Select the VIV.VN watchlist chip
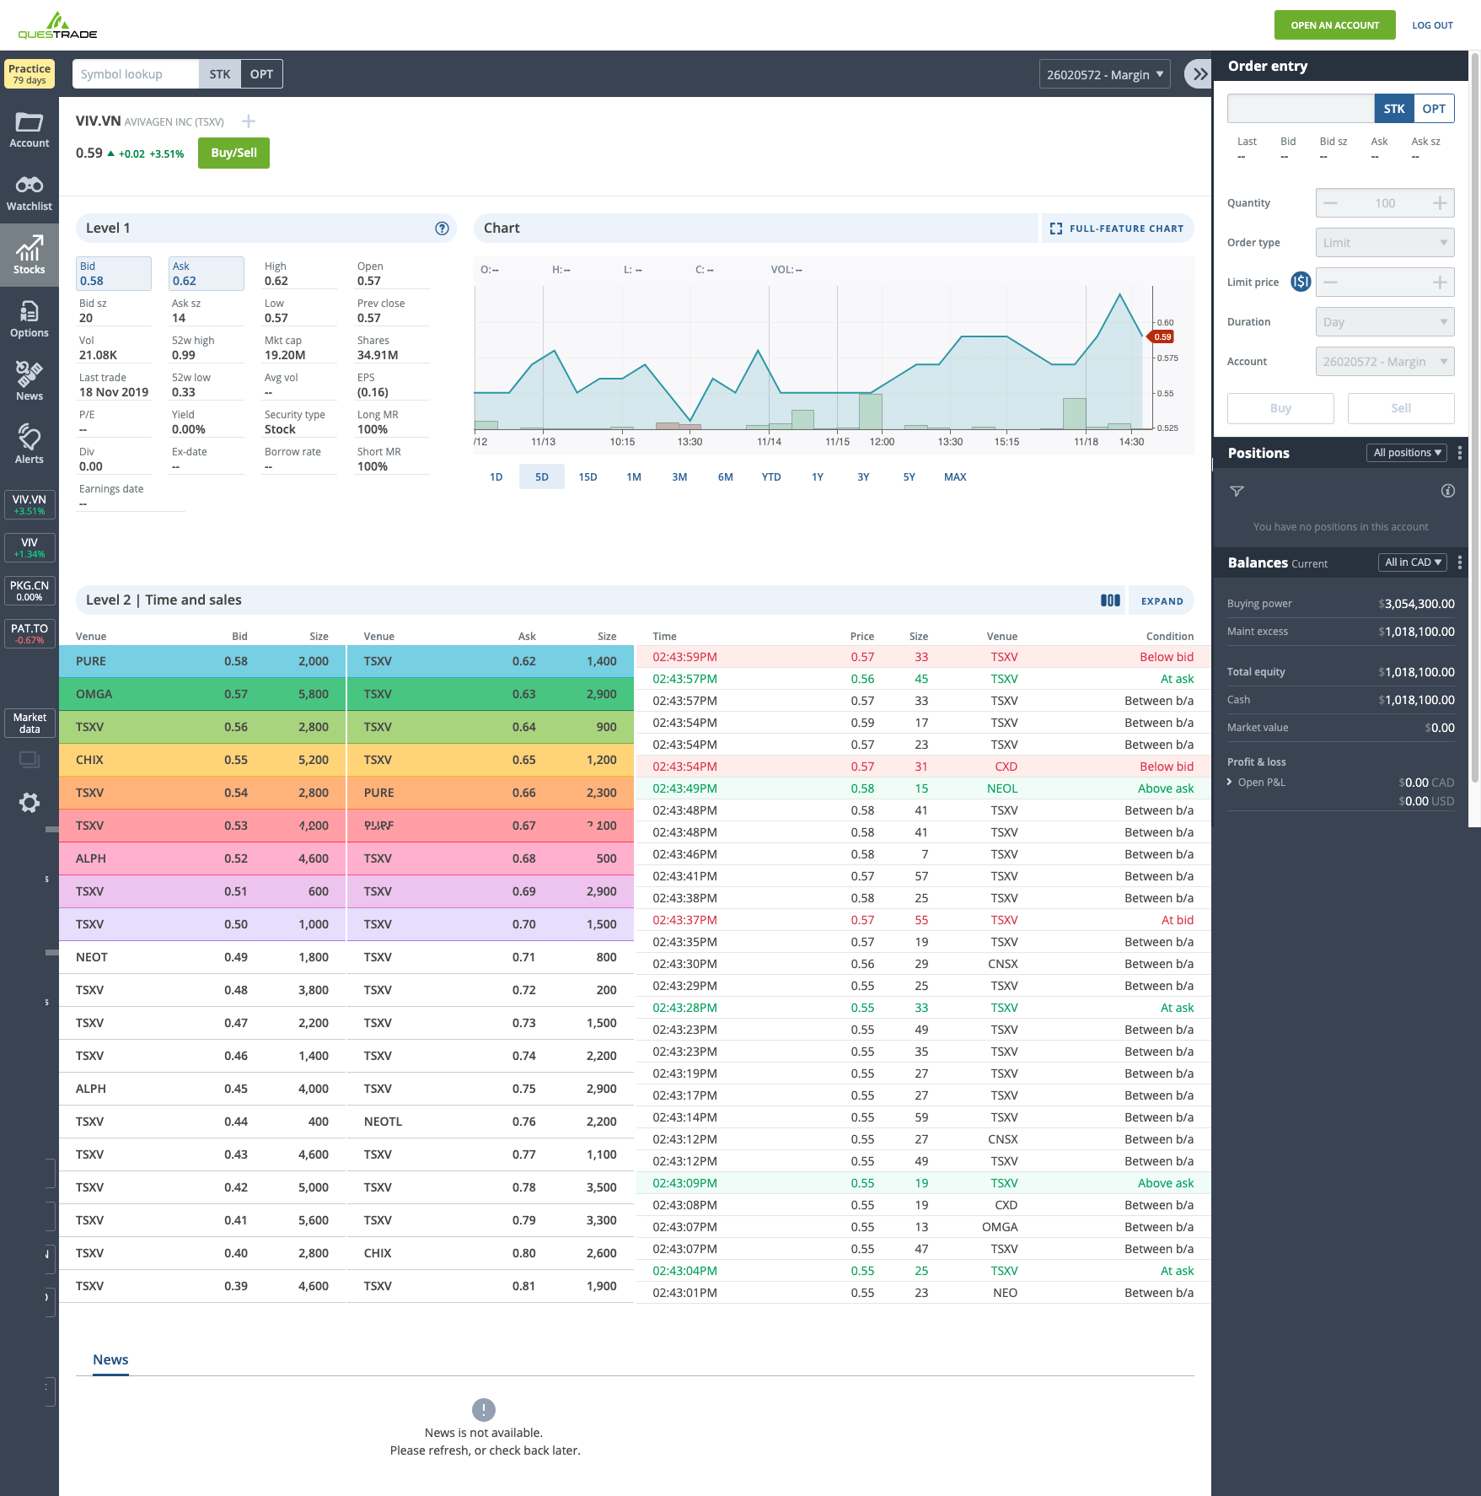The width and height of the screenshot is (1481, 1496). [x=30, y=504]
